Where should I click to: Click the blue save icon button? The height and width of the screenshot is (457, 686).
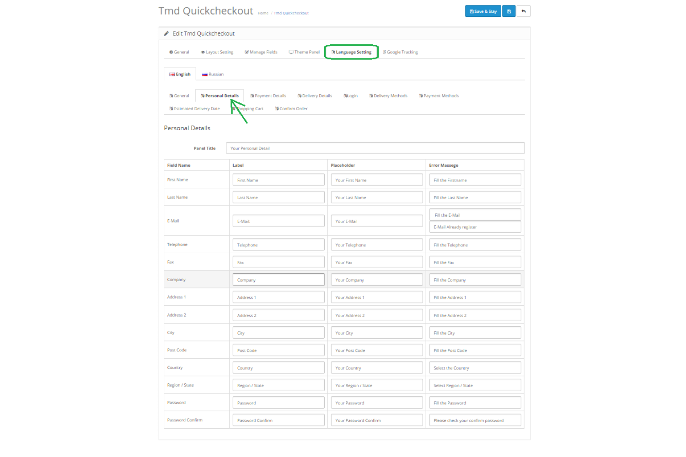509,11
